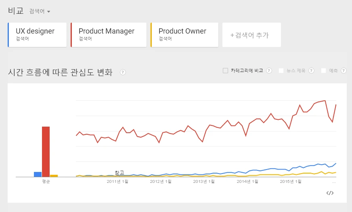
Task: Click help icon next to 예측
Action: pyautogui.click(x=344, y=71)
